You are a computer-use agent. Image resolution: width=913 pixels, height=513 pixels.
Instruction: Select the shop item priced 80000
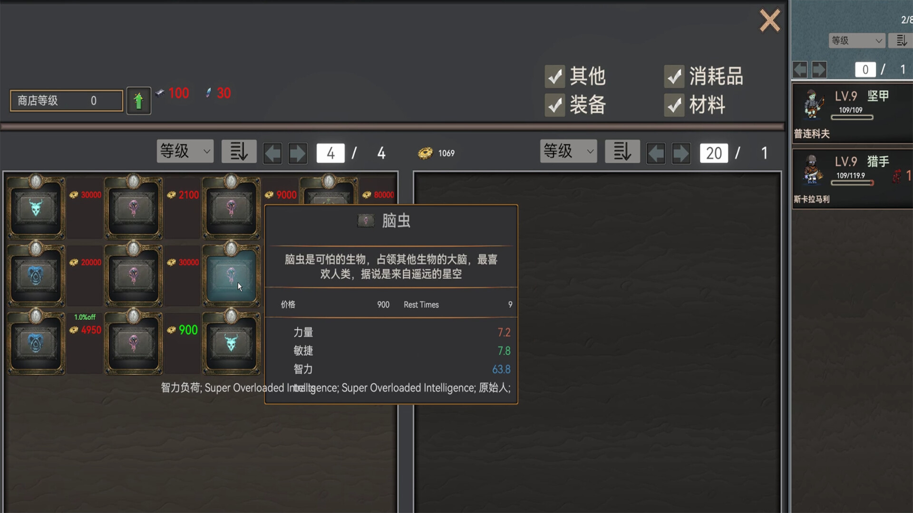coord(329,191)
